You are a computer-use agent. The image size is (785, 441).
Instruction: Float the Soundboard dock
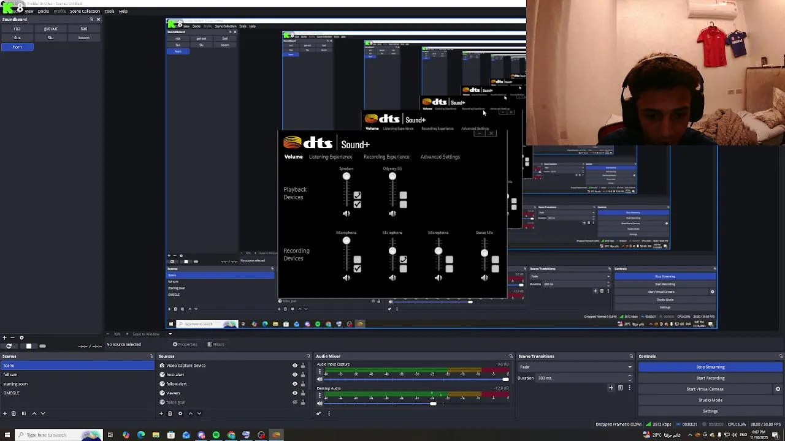tap(91, 19)
